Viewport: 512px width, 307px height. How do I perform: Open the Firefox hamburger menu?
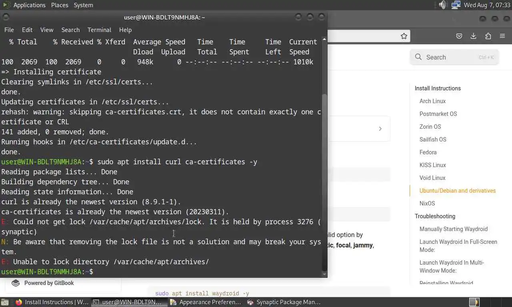click(502, 36)
